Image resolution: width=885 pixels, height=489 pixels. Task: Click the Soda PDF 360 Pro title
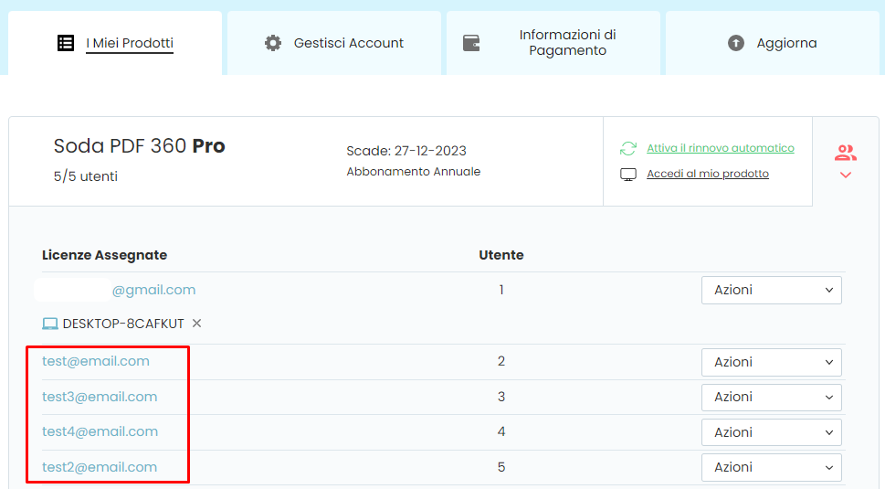click(x=140, y=145)
